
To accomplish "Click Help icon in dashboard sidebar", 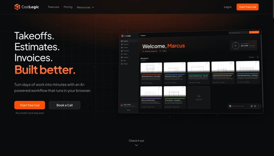I will click(122, 61).
